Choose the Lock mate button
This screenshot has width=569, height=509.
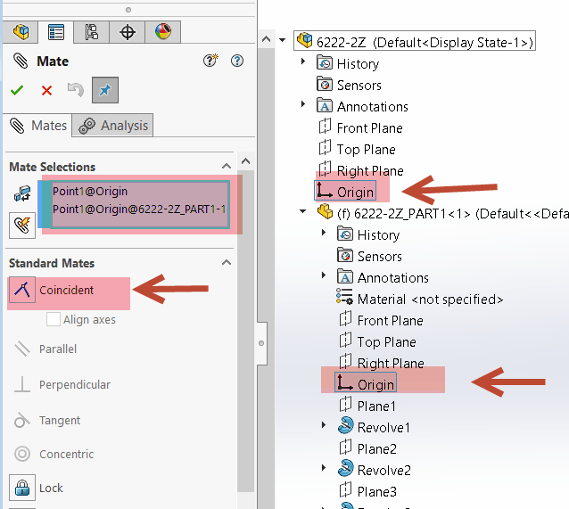[22, 488]
